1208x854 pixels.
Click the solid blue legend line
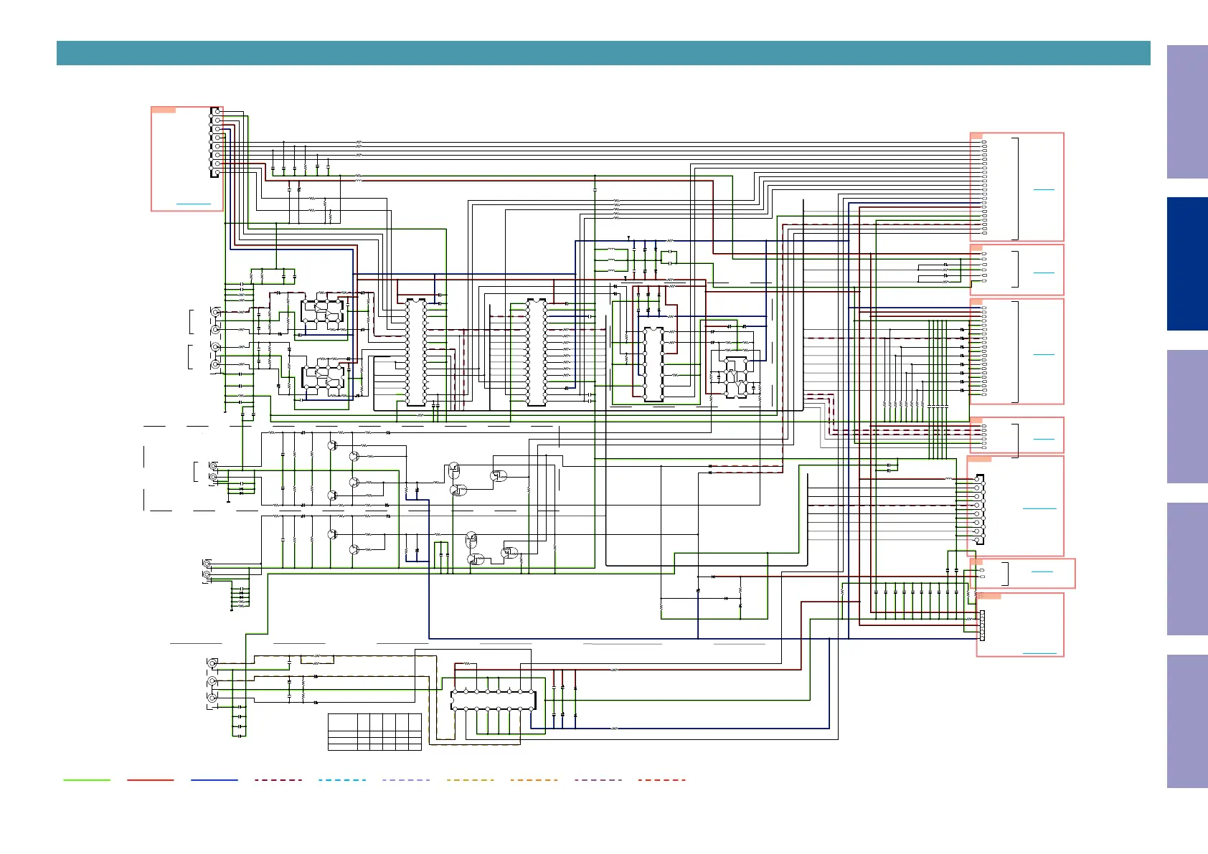pos(214,780)
